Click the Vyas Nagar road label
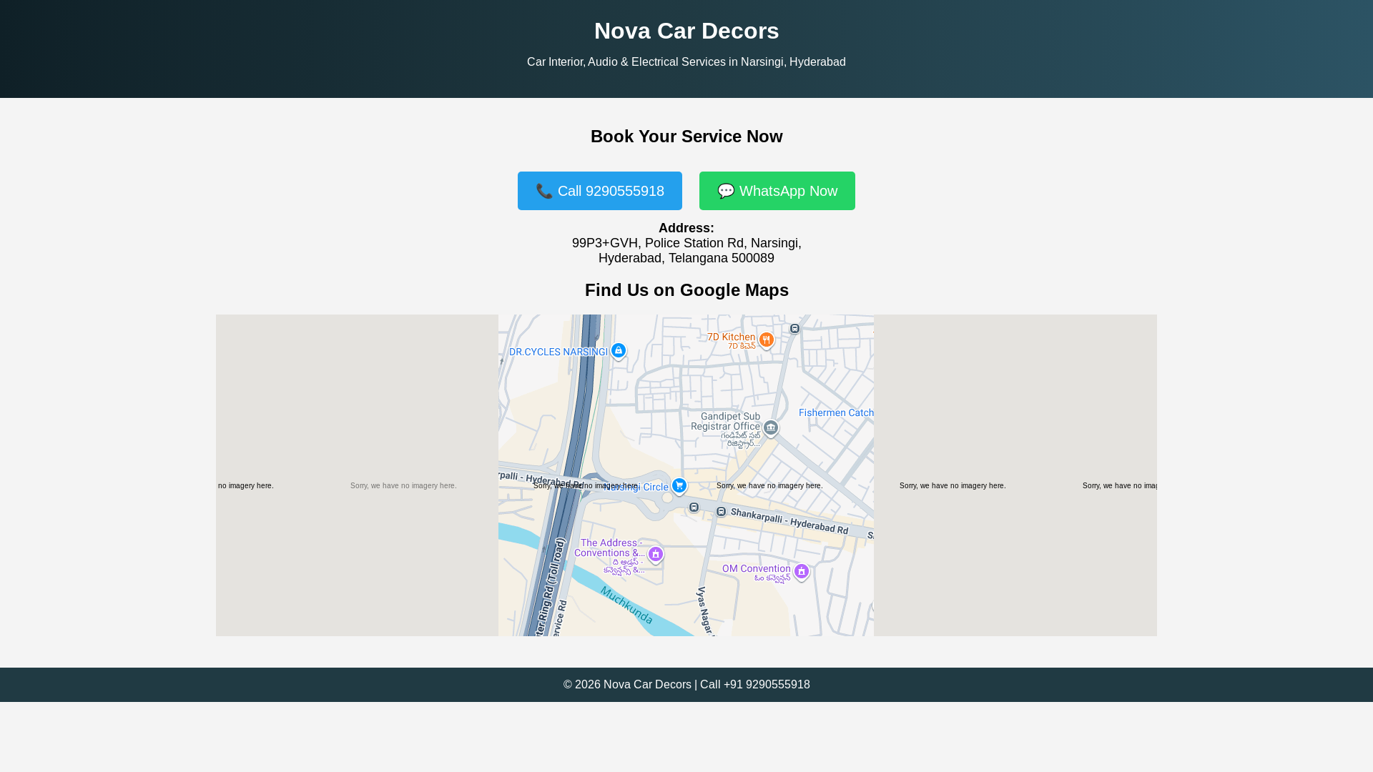 coord(706,611)
